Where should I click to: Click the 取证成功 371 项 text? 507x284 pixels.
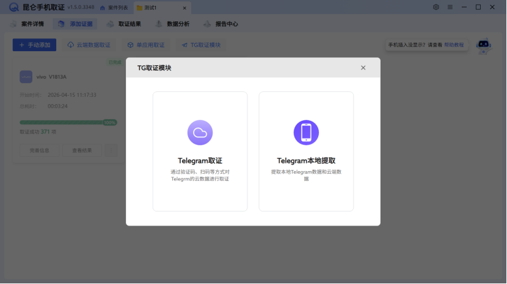click(x=38, y=132)
